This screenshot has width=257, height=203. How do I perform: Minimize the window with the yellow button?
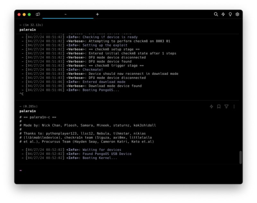coord(24,14)
